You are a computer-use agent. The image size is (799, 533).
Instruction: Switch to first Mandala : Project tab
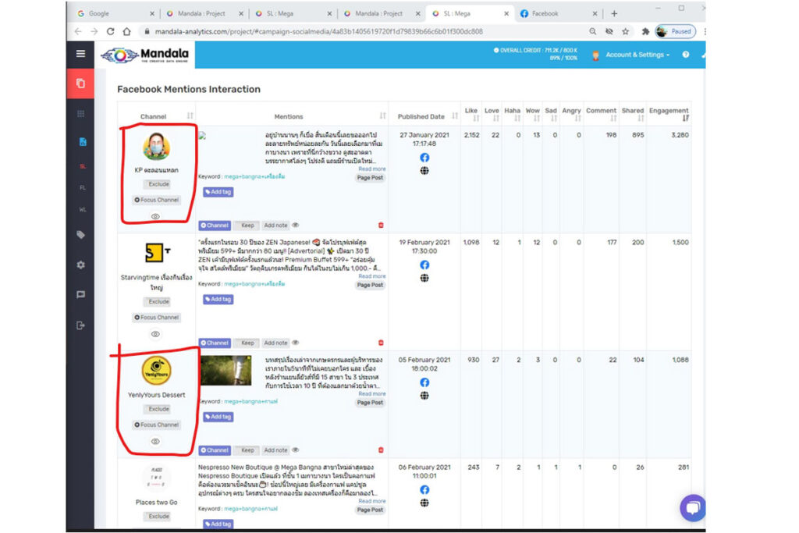[x=204, y=14]
